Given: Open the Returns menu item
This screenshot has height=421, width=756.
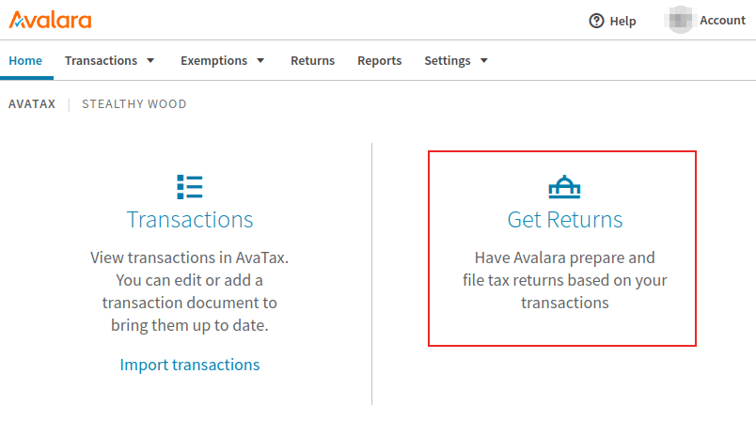Looking at the screenshot, I should tap(312, 61).
